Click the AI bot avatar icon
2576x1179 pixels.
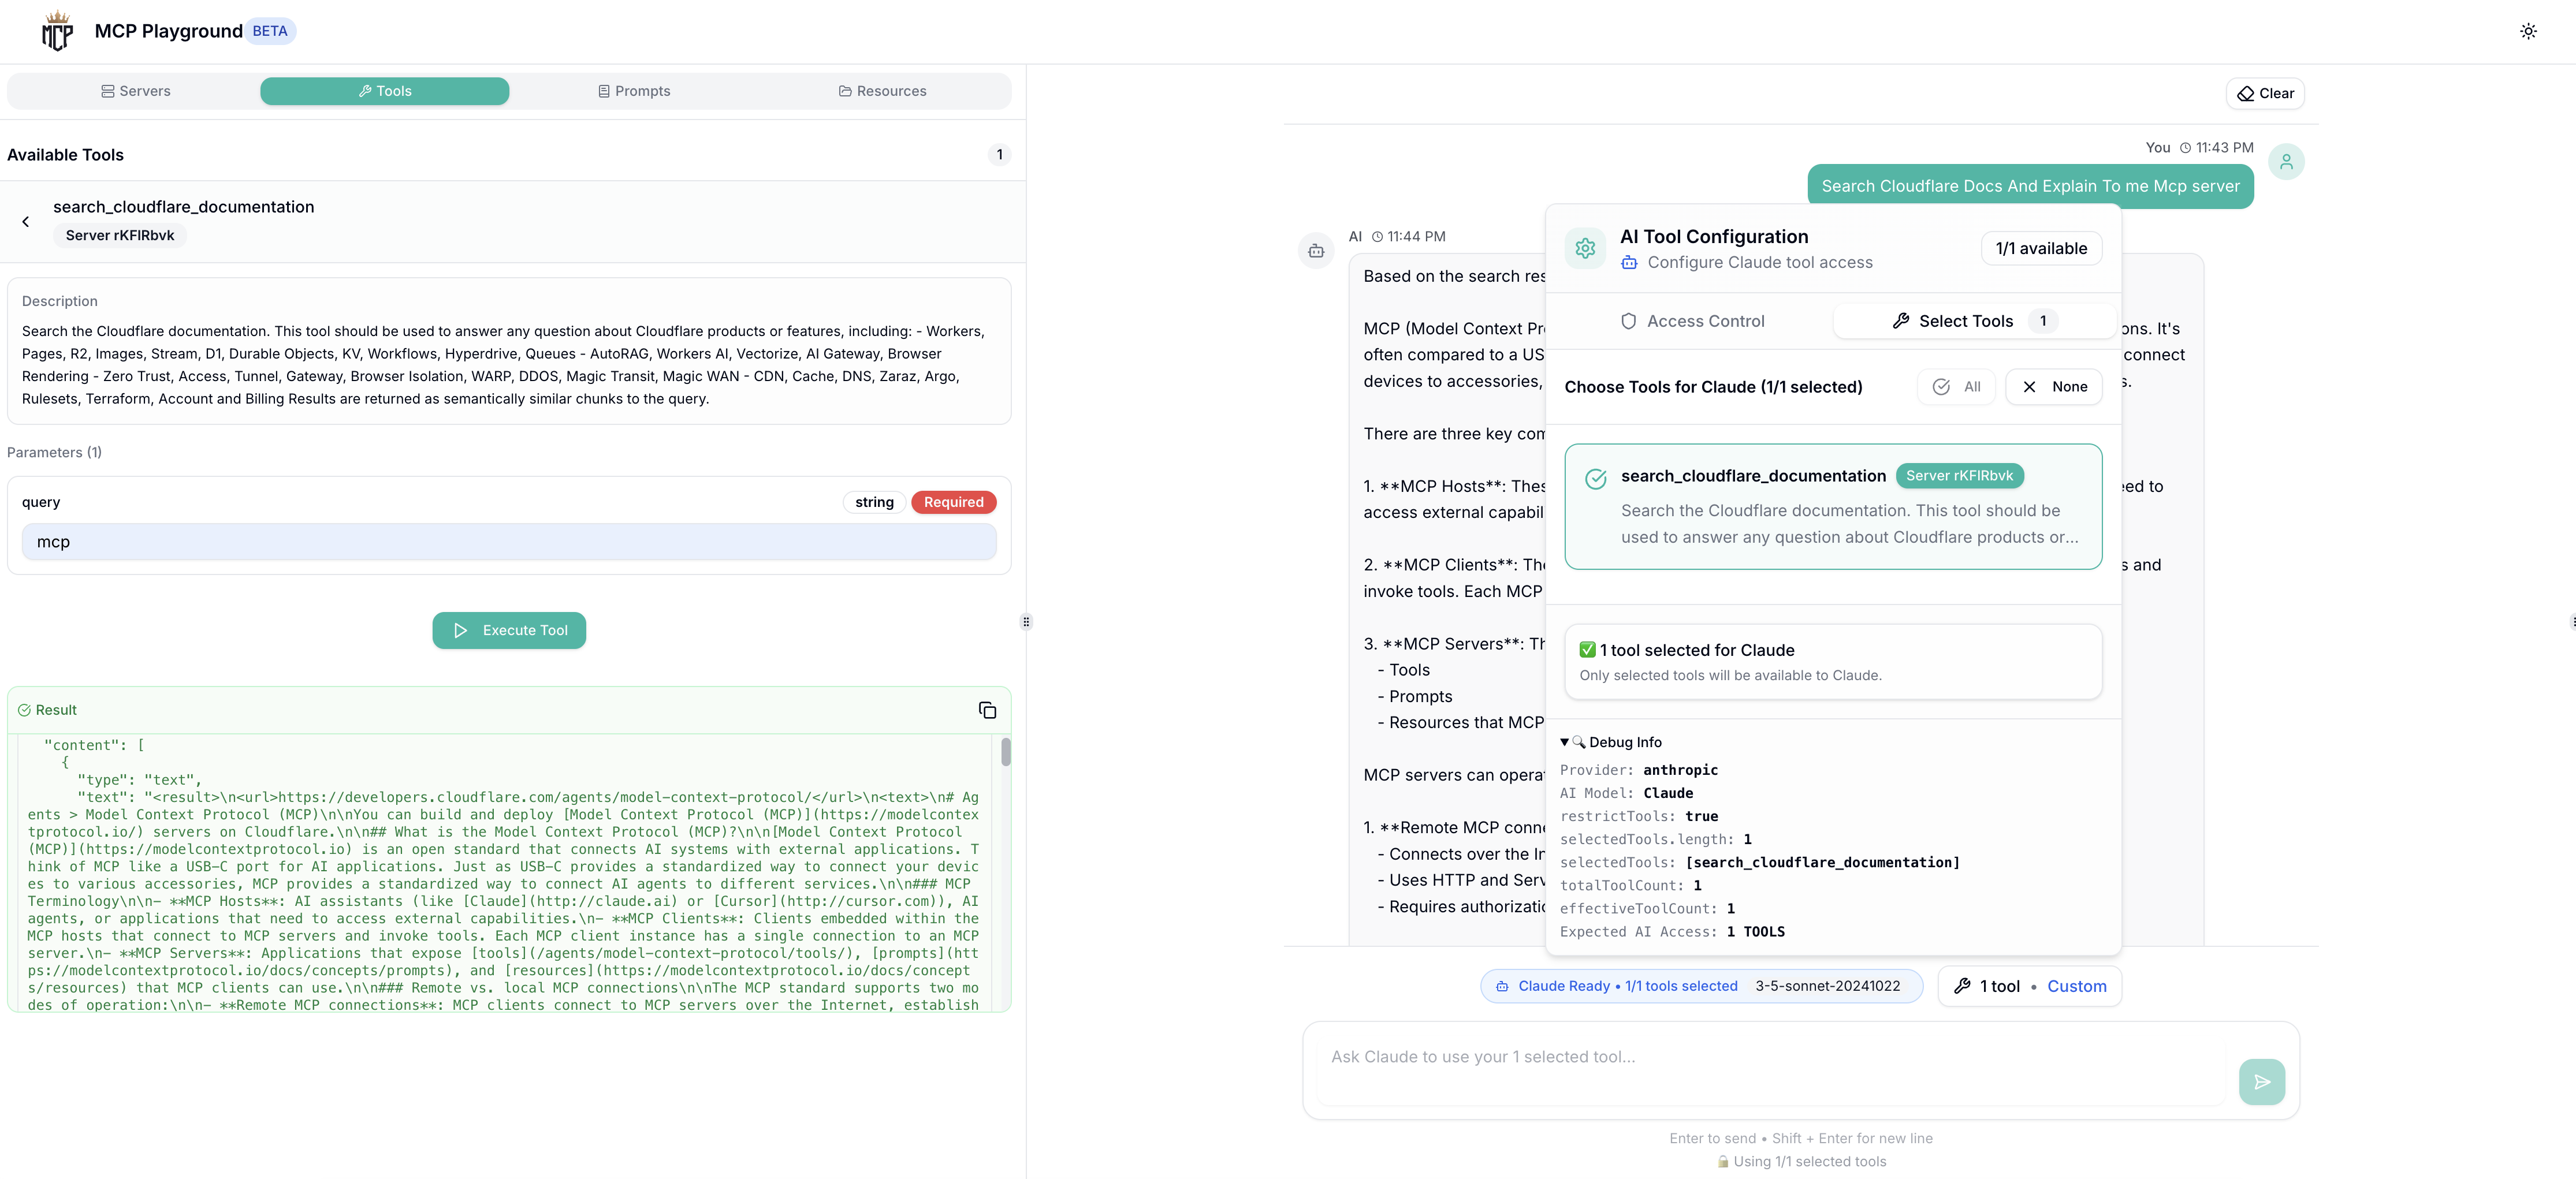click(1316, 251)
